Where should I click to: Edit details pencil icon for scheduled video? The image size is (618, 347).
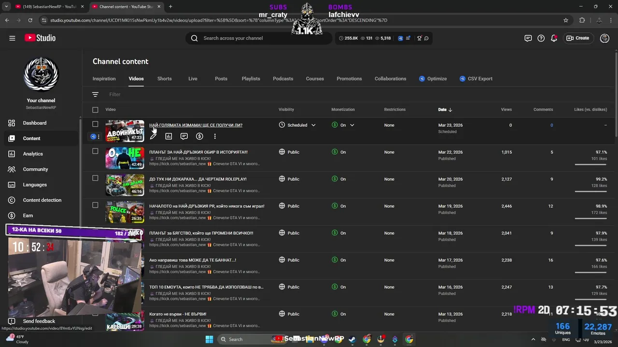153,136
